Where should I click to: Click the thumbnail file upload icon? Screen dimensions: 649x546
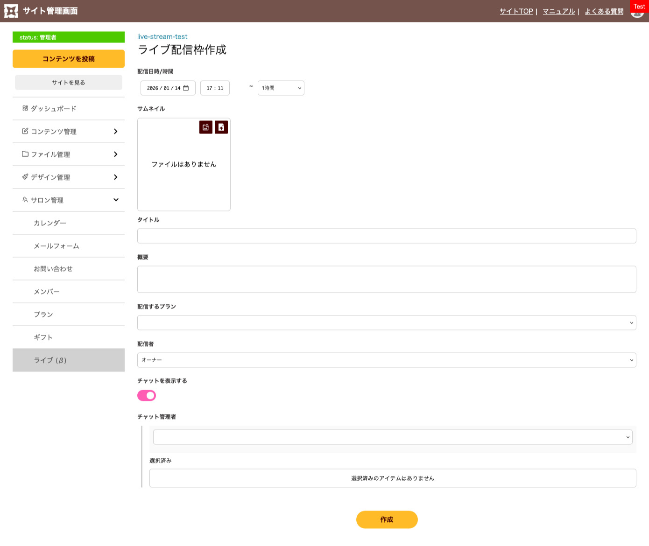point(221,127)
